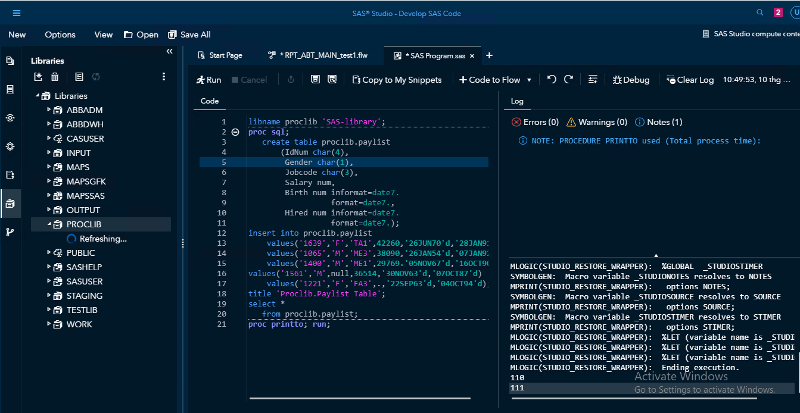
Task: Open the Options menu
Action: pyautogui.click(x=60, y=35)
